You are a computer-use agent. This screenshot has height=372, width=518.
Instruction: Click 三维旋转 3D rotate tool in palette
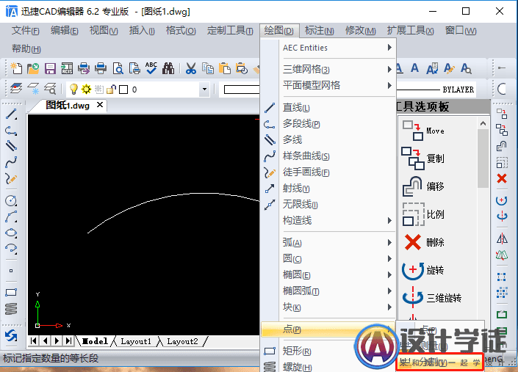point(431,298)
